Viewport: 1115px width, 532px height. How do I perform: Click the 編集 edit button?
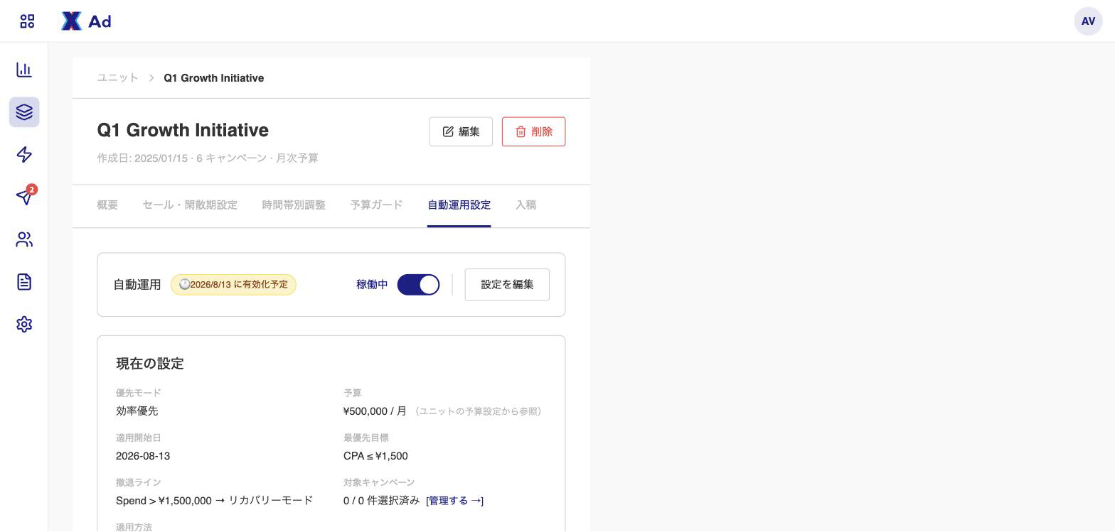point(461,132)
